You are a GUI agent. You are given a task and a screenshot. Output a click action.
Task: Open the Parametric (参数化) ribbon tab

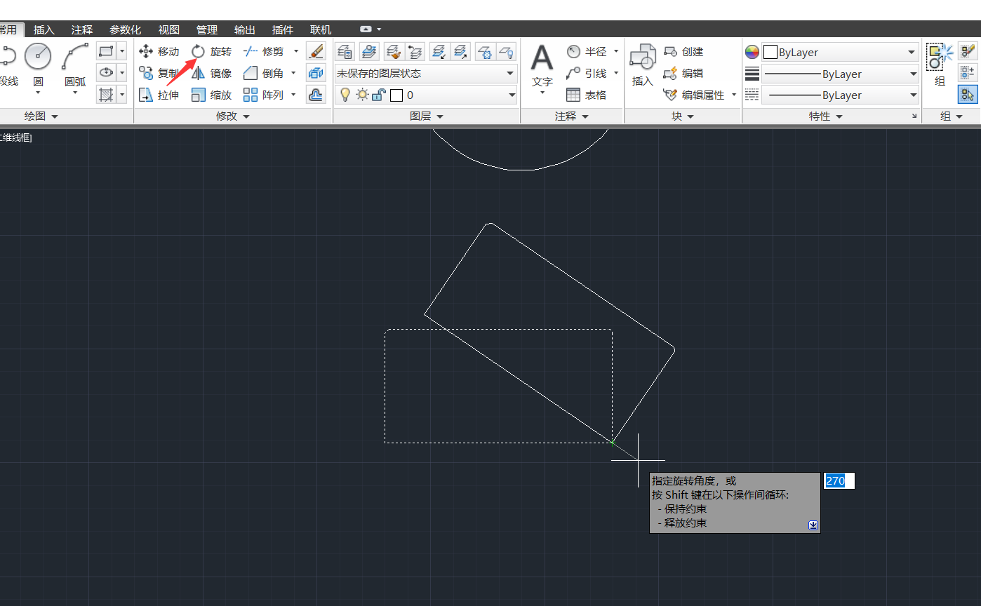(x=126, y=29)
